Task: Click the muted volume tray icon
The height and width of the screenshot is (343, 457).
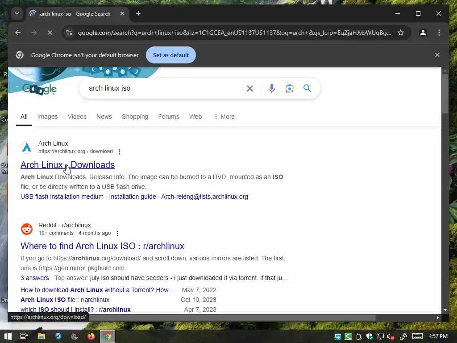Action: (391, 337)
